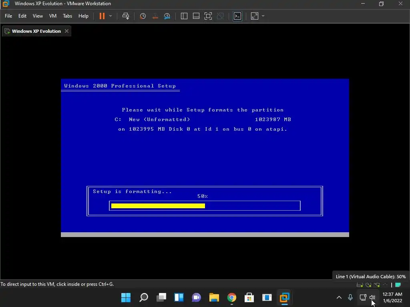
Task: Open the Edit menu
Action: pos(22,16)
